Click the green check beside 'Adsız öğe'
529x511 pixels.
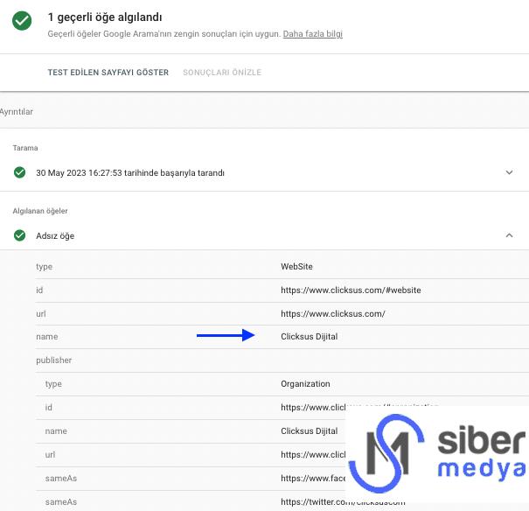point(19,235)
